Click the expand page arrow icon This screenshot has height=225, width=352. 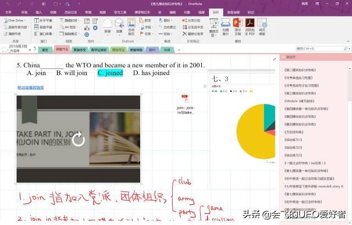274,59
